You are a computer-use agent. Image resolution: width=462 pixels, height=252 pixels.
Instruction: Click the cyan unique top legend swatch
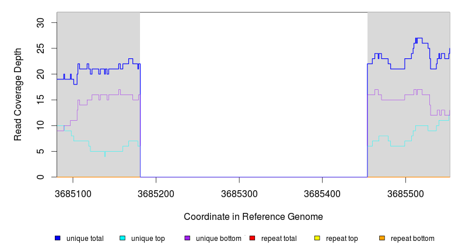[x=123, y=238]
